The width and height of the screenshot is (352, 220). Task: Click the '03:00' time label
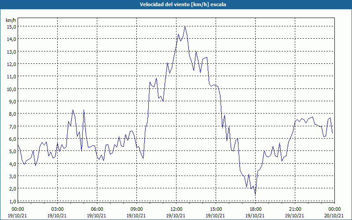pos(57,209)
